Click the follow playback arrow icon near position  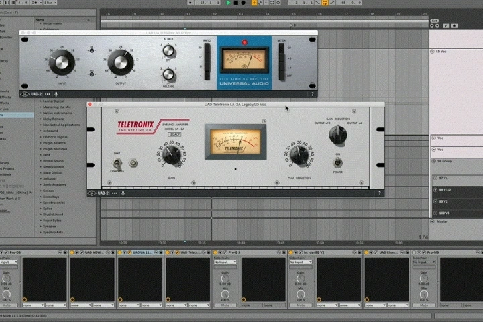pos(191,3)
